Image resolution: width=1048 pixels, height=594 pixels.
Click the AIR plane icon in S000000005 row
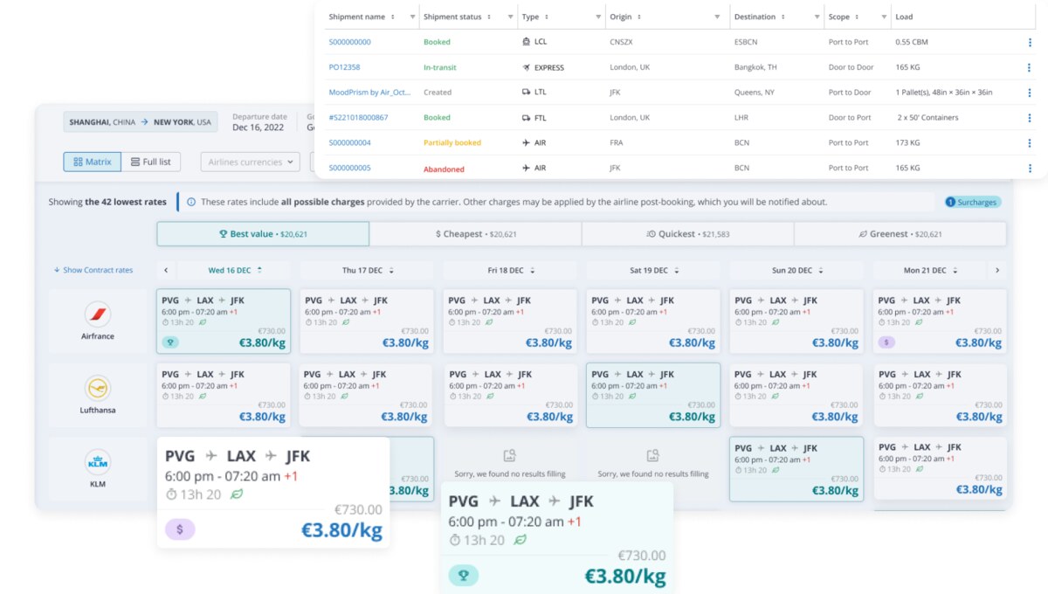526,168
